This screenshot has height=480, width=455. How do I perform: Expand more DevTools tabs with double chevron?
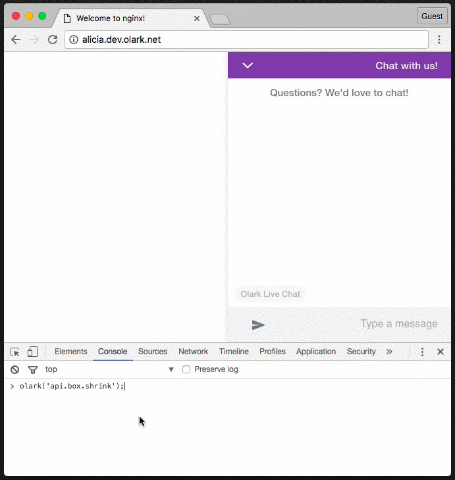pos(389,352)
